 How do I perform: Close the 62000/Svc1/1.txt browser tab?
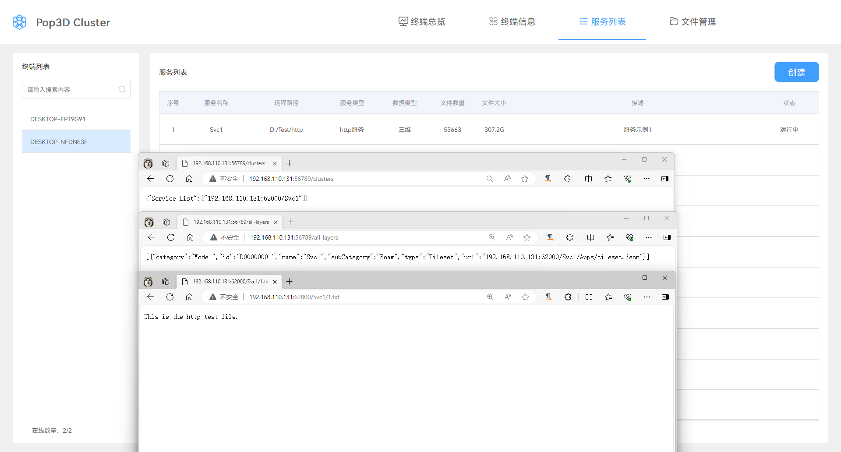[x=275, y=282]
